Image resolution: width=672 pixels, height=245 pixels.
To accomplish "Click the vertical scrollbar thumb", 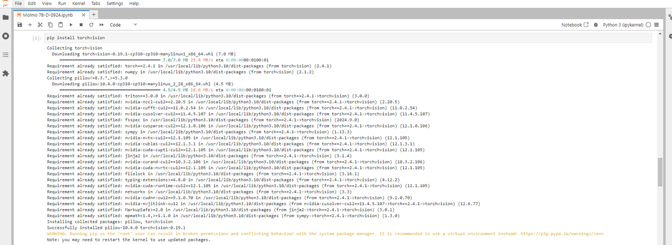I will 660,172.
